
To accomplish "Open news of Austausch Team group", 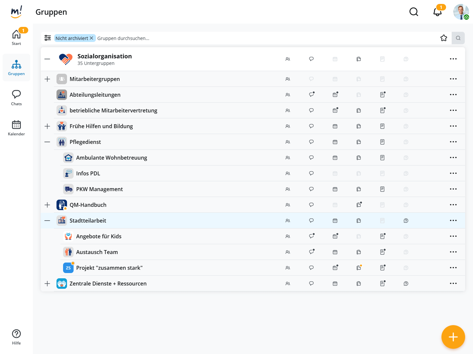I will 382,252.
